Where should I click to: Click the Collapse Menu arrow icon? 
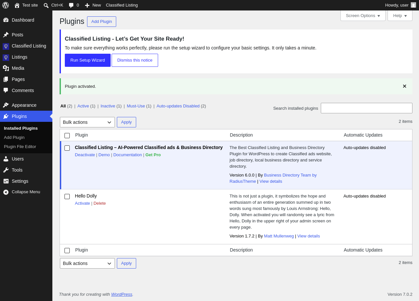(x=6, y=192)
